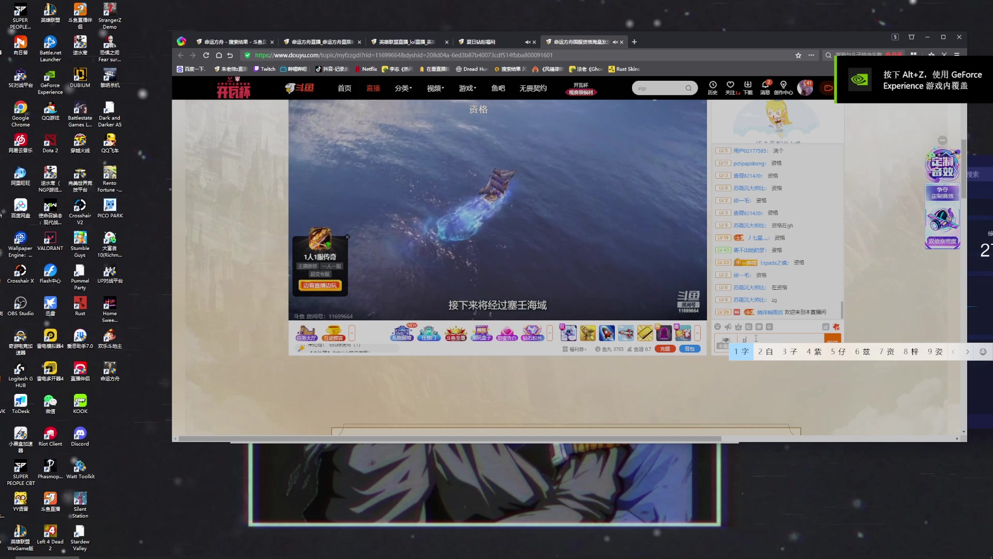Click 边看直播边玩 button on floating ad
Screen dimensions: 993x559
pos(320,285)
